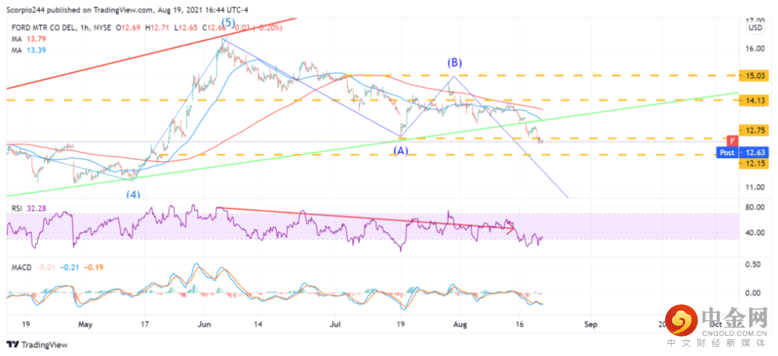Screen dimensions: 778x356
Task: Click Jun on the time axis
Action: tap(204, 325)
